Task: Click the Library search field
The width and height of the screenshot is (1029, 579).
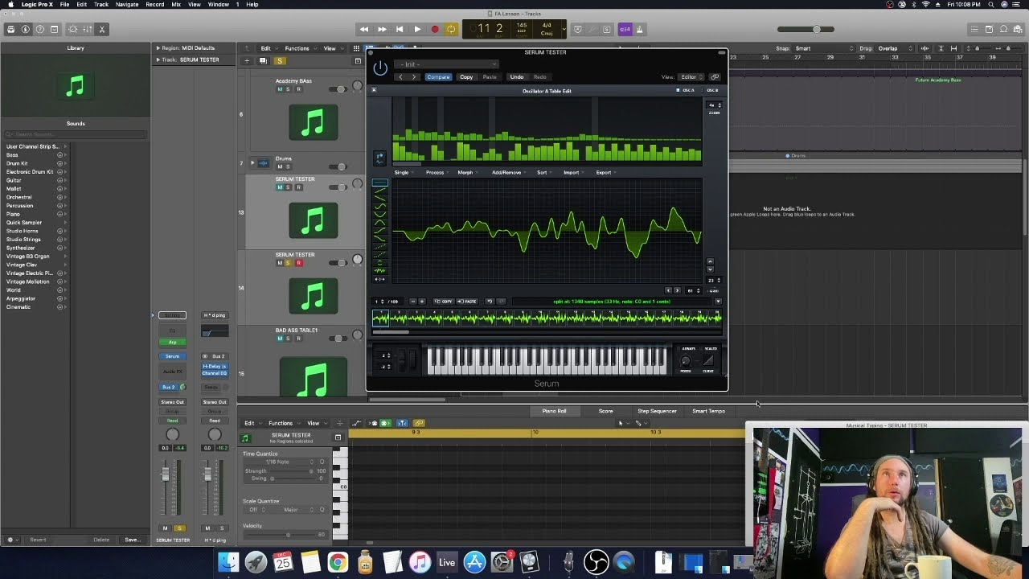Action: coord(76,134)
